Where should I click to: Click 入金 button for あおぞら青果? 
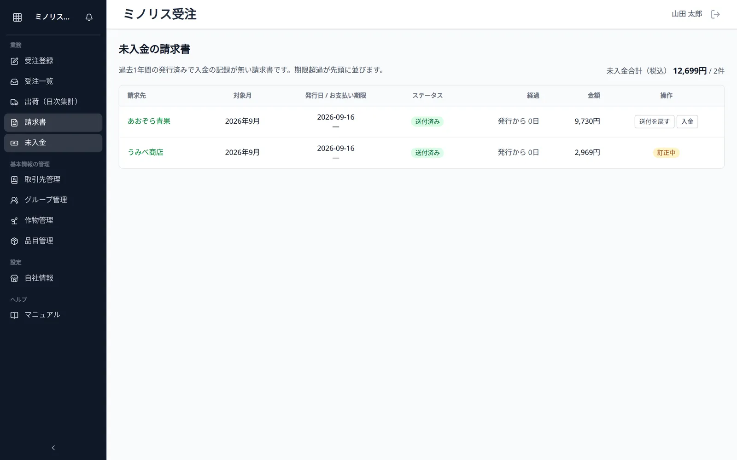[x=687, y=121]
